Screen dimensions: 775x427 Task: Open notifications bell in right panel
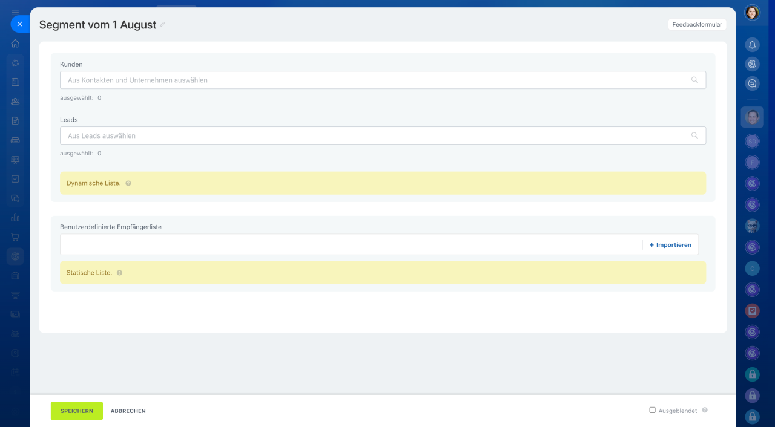point(752,45)
